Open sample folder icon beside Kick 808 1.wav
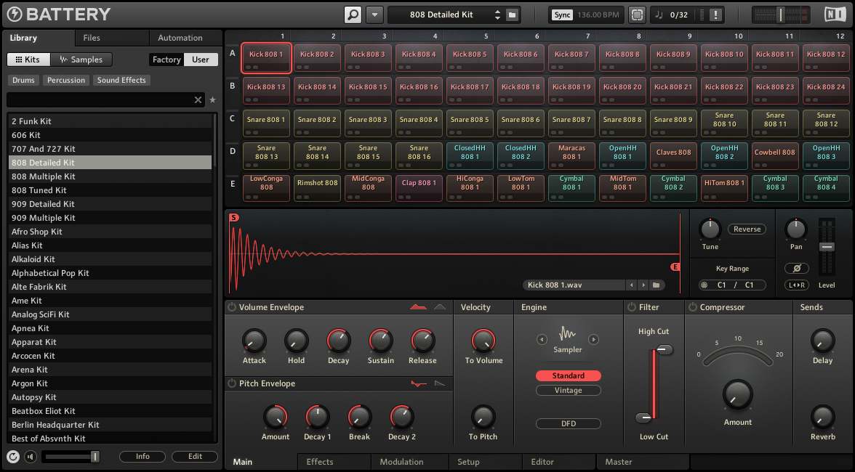The image size is (855, 472). coord(657,285)
